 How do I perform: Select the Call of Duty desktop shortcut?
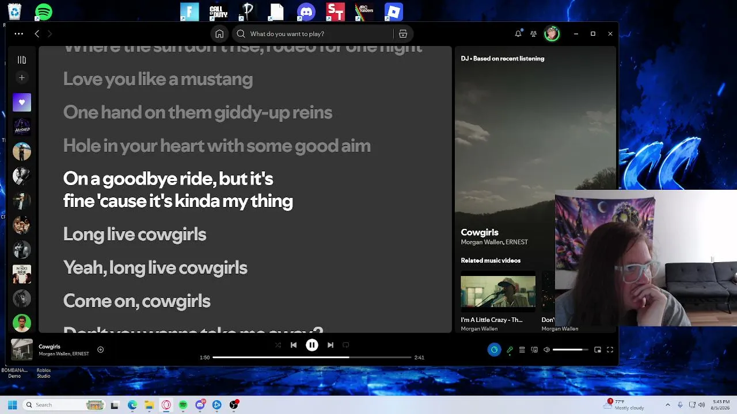[x=219, y=11]
